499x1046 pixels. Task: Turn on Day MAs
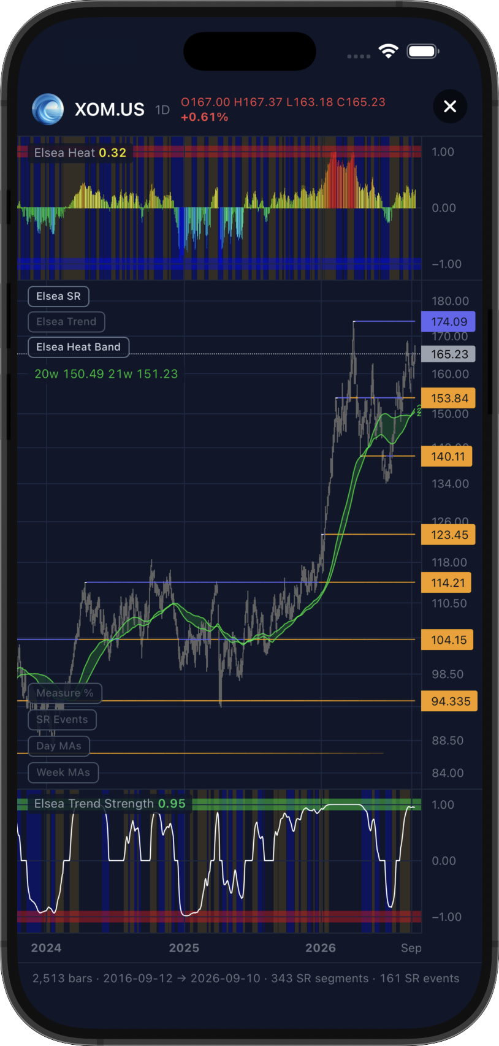tap(59, 746)
